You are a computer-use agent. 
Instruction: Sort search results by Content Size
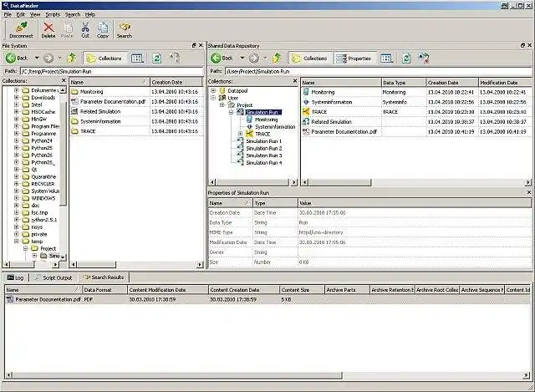coord(302,290)
